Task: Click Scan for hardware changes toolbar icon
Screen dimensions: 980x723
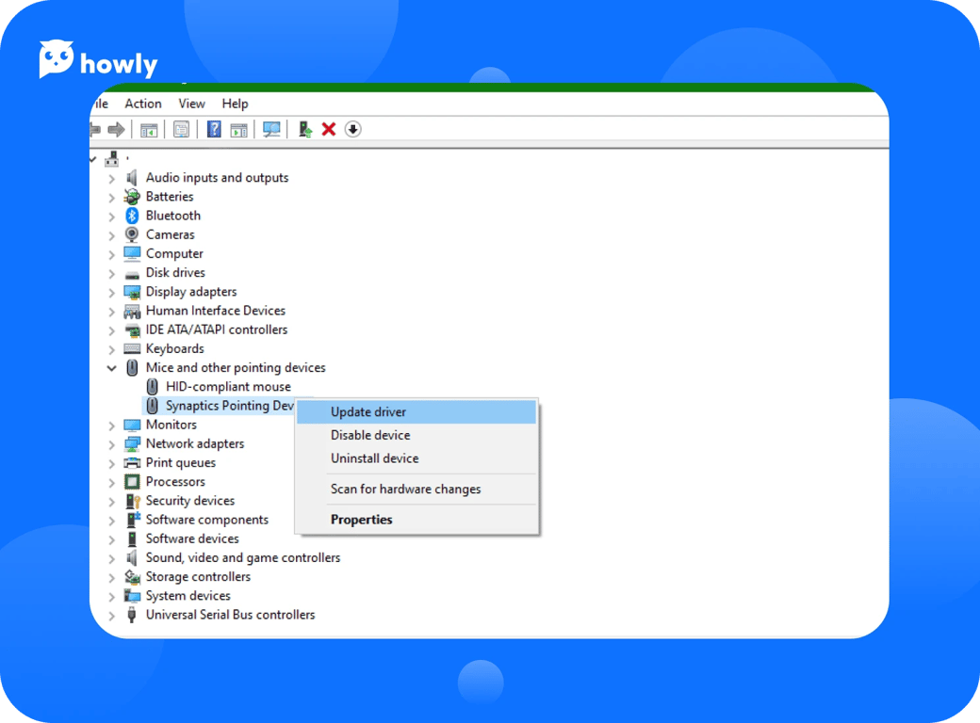Action: coord(271,129)
